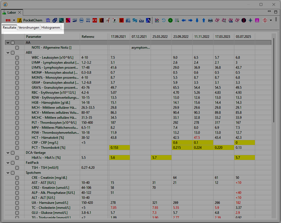The image size is (281, 223).
Task: Open the Histogramm tab
Action: (x=51, y=28)
